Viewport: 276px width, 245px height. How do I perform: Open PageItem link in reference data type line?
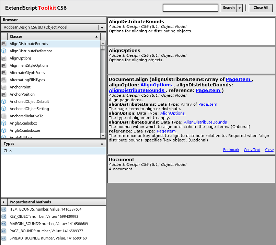click(167, 131)
